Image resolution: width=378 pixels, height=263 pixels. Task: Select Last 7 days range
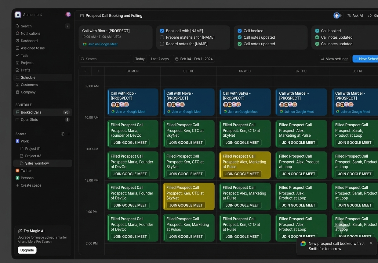(160, 59)
